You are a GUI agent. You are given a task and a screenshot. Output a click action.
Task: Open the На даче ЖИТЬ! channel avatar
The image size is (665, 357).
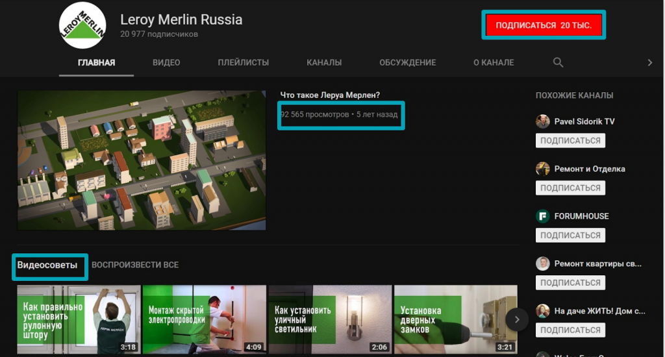(x=542, y=311)
